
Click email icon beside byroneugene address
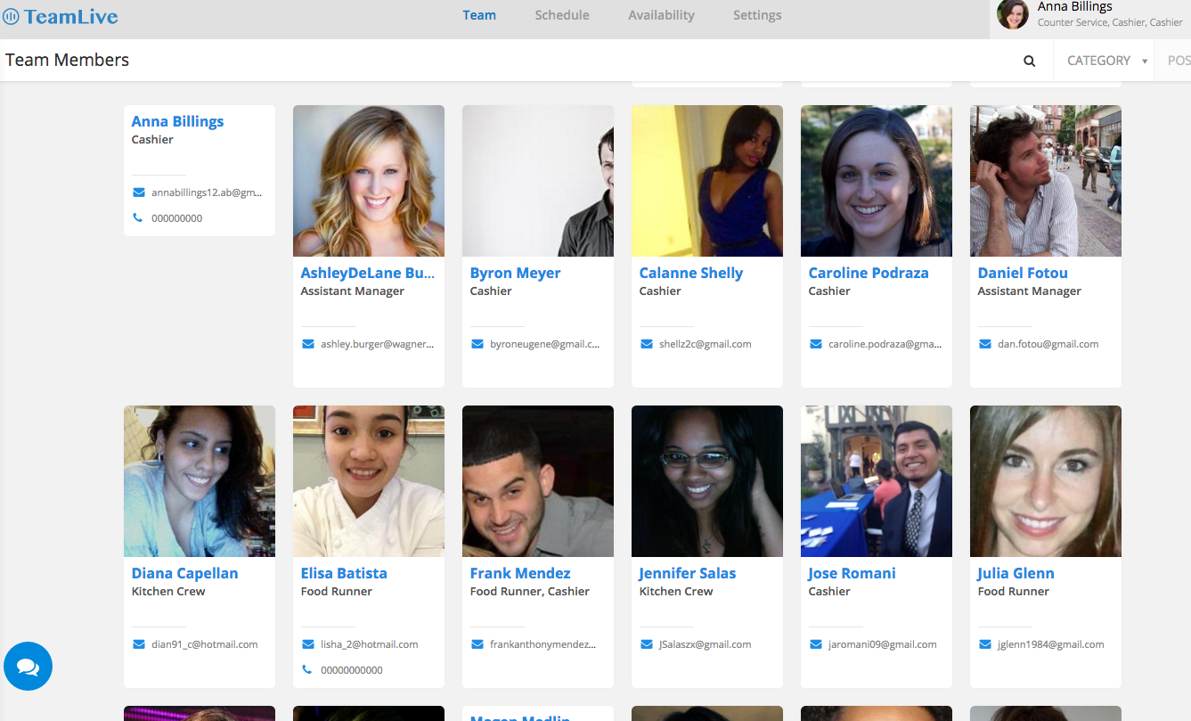pyautogui.click(x=477, y=344)
